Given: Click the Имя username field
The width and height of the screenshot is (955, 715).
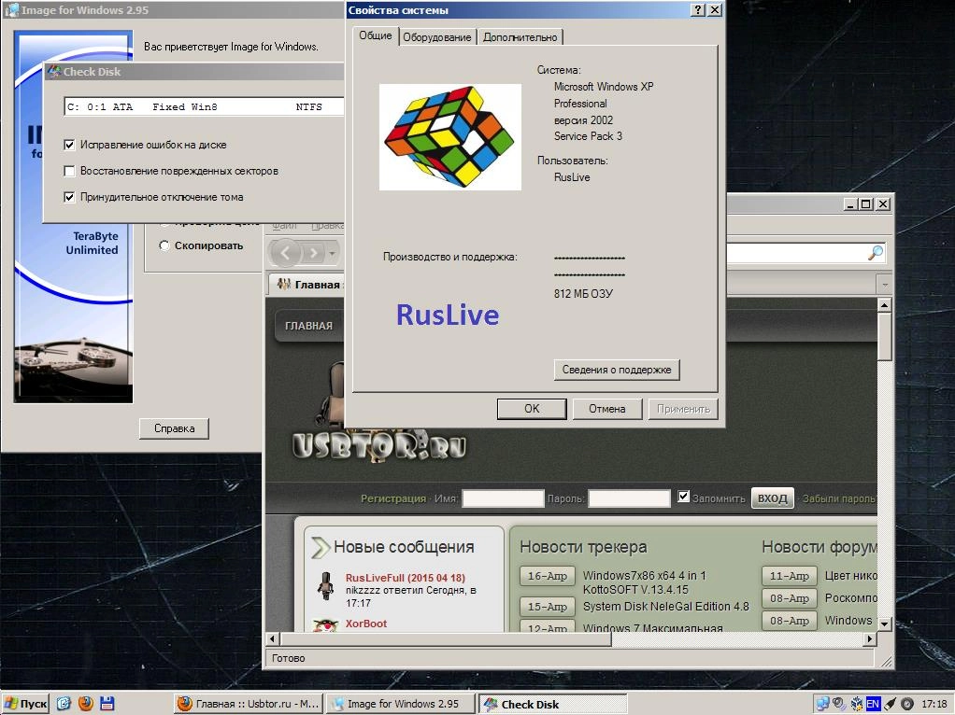Looking at the screenshot, I should click(x=503, y=498).
